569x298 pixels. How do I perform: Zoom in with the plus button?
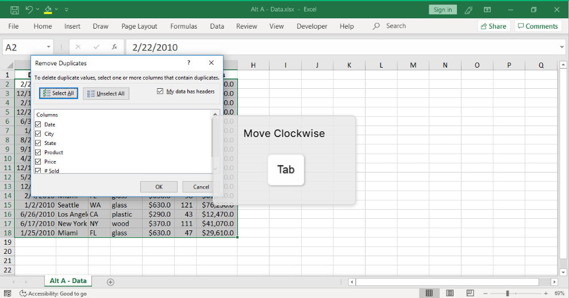545,293
